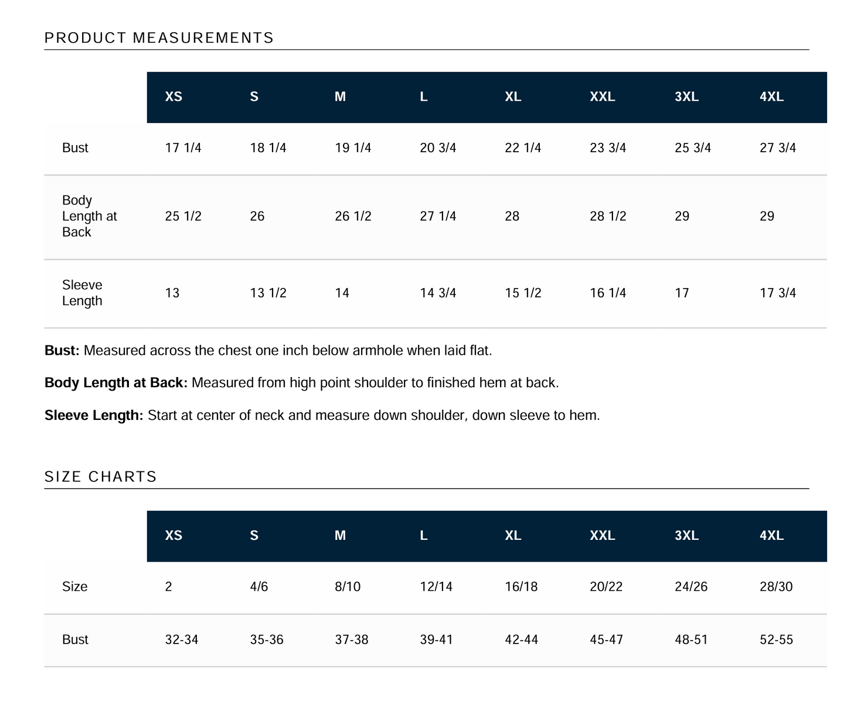Click the Bust value 17 1/4 for XS

coord(183,148)
